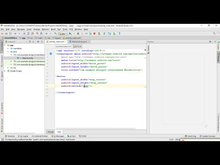Select the activity_main.xml editor tab

[x=56, y=42]
